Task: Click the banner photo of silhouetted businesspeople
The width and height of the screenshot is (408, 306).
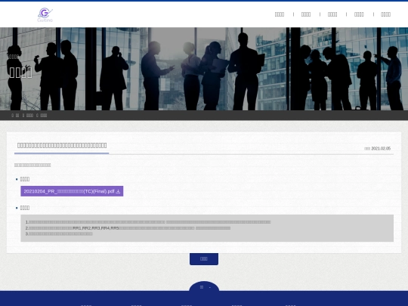Action: tap(204, 69)
